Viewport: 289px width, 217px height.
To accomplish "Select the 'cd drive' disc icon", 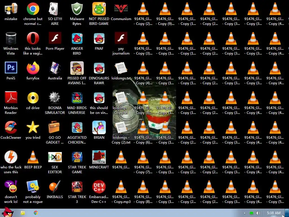I will click(33, 97).
